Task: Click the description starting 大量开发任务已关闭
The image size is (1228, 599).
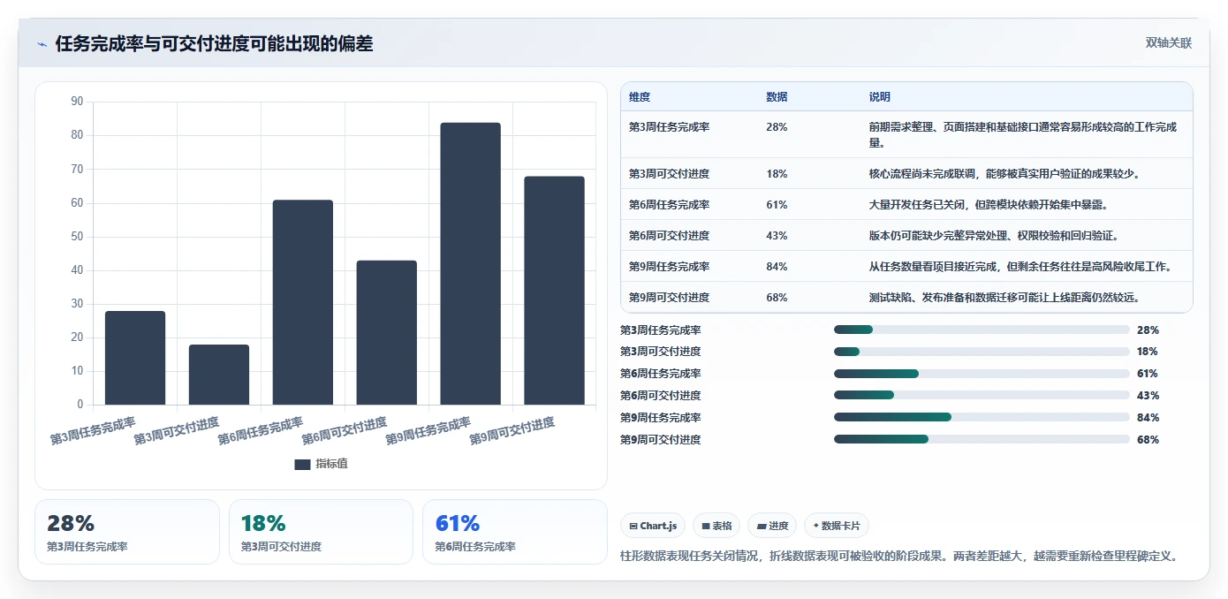Action: pos(989,205)
